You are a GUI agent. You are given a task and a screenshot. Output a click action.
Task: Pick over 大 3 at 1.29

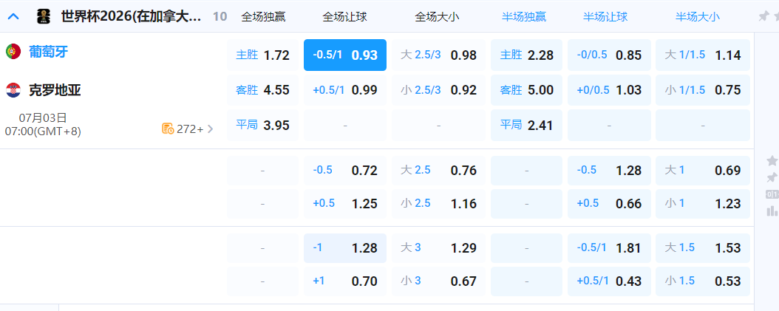click(439, 248)
